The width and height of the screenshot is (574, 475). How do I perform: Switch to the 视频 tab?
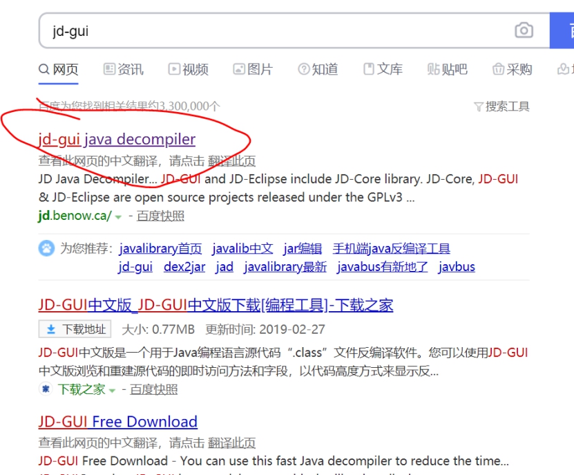point(188,69)
